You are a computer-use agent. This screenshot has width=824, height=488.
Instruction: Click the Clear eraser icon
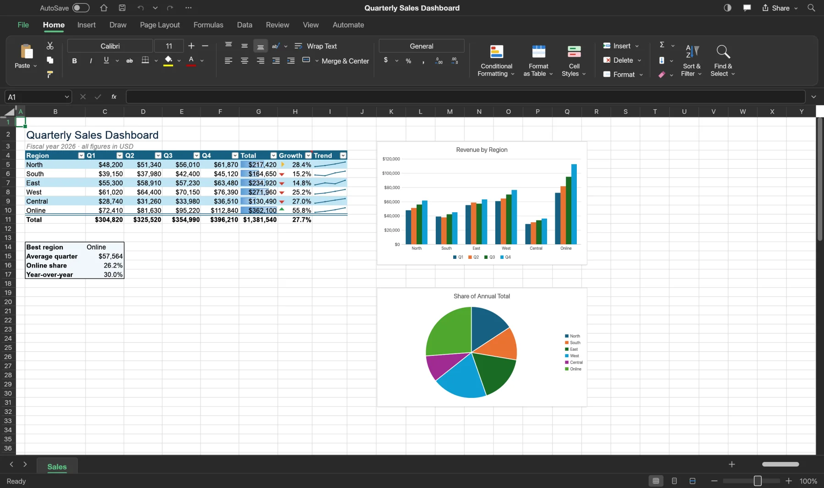[x=662, y=75]
